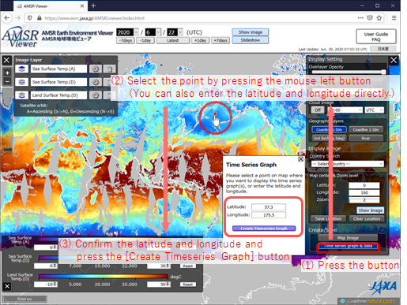Delete Sea Surface Temp.(A) layer with trash icon
The width and height of the screenshot is (407, 305).
[109, 69]
